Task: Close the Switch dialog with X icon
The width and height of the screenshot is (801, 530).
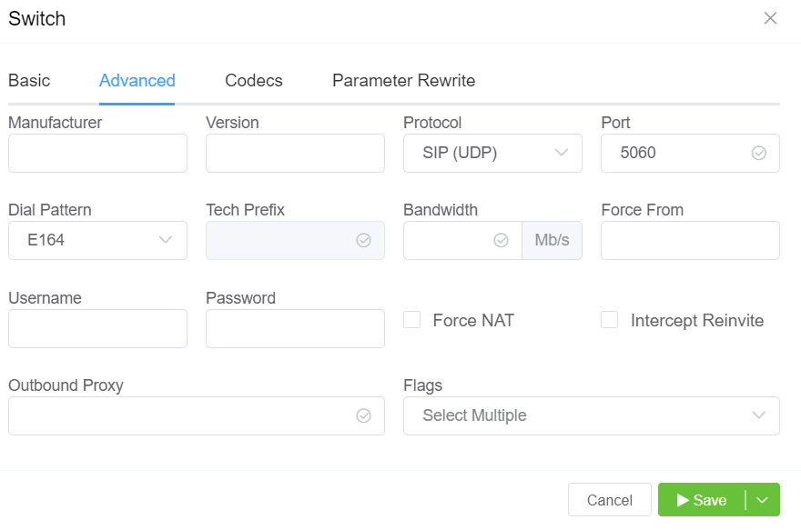Action: (770, 18)
